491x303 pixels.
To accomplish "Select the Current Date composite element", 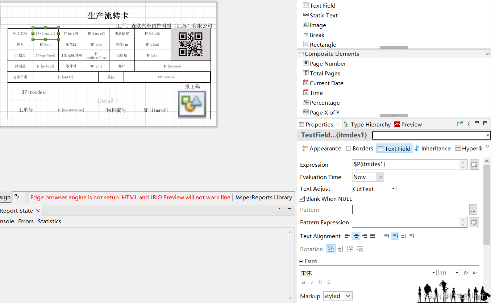I will [x=326, y=83].
